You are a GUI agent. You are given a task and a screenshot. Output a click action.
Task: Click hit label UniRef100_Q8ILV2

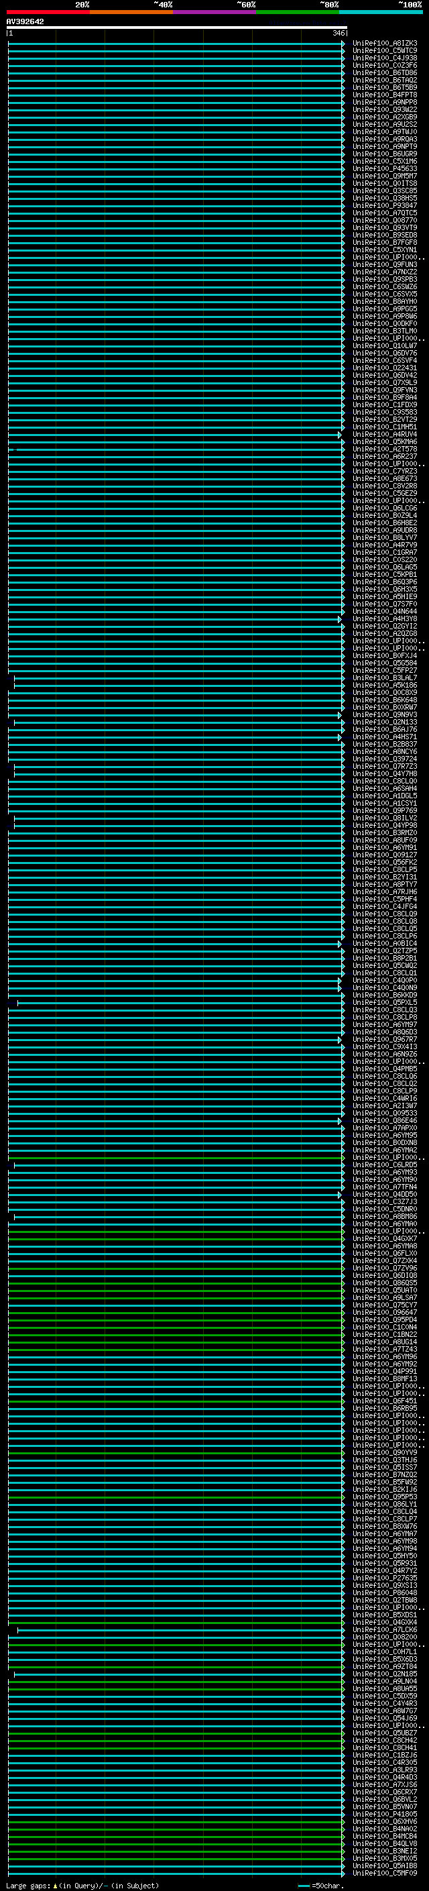click(385, 818)
